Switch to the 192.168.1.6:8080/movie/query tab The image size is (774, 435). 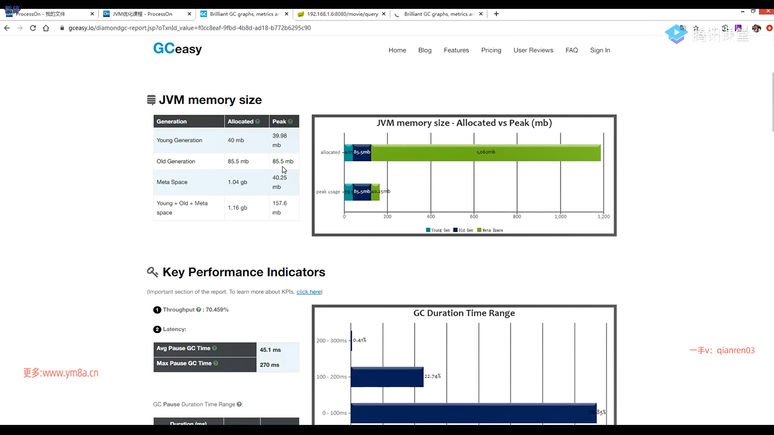point(342,14)
